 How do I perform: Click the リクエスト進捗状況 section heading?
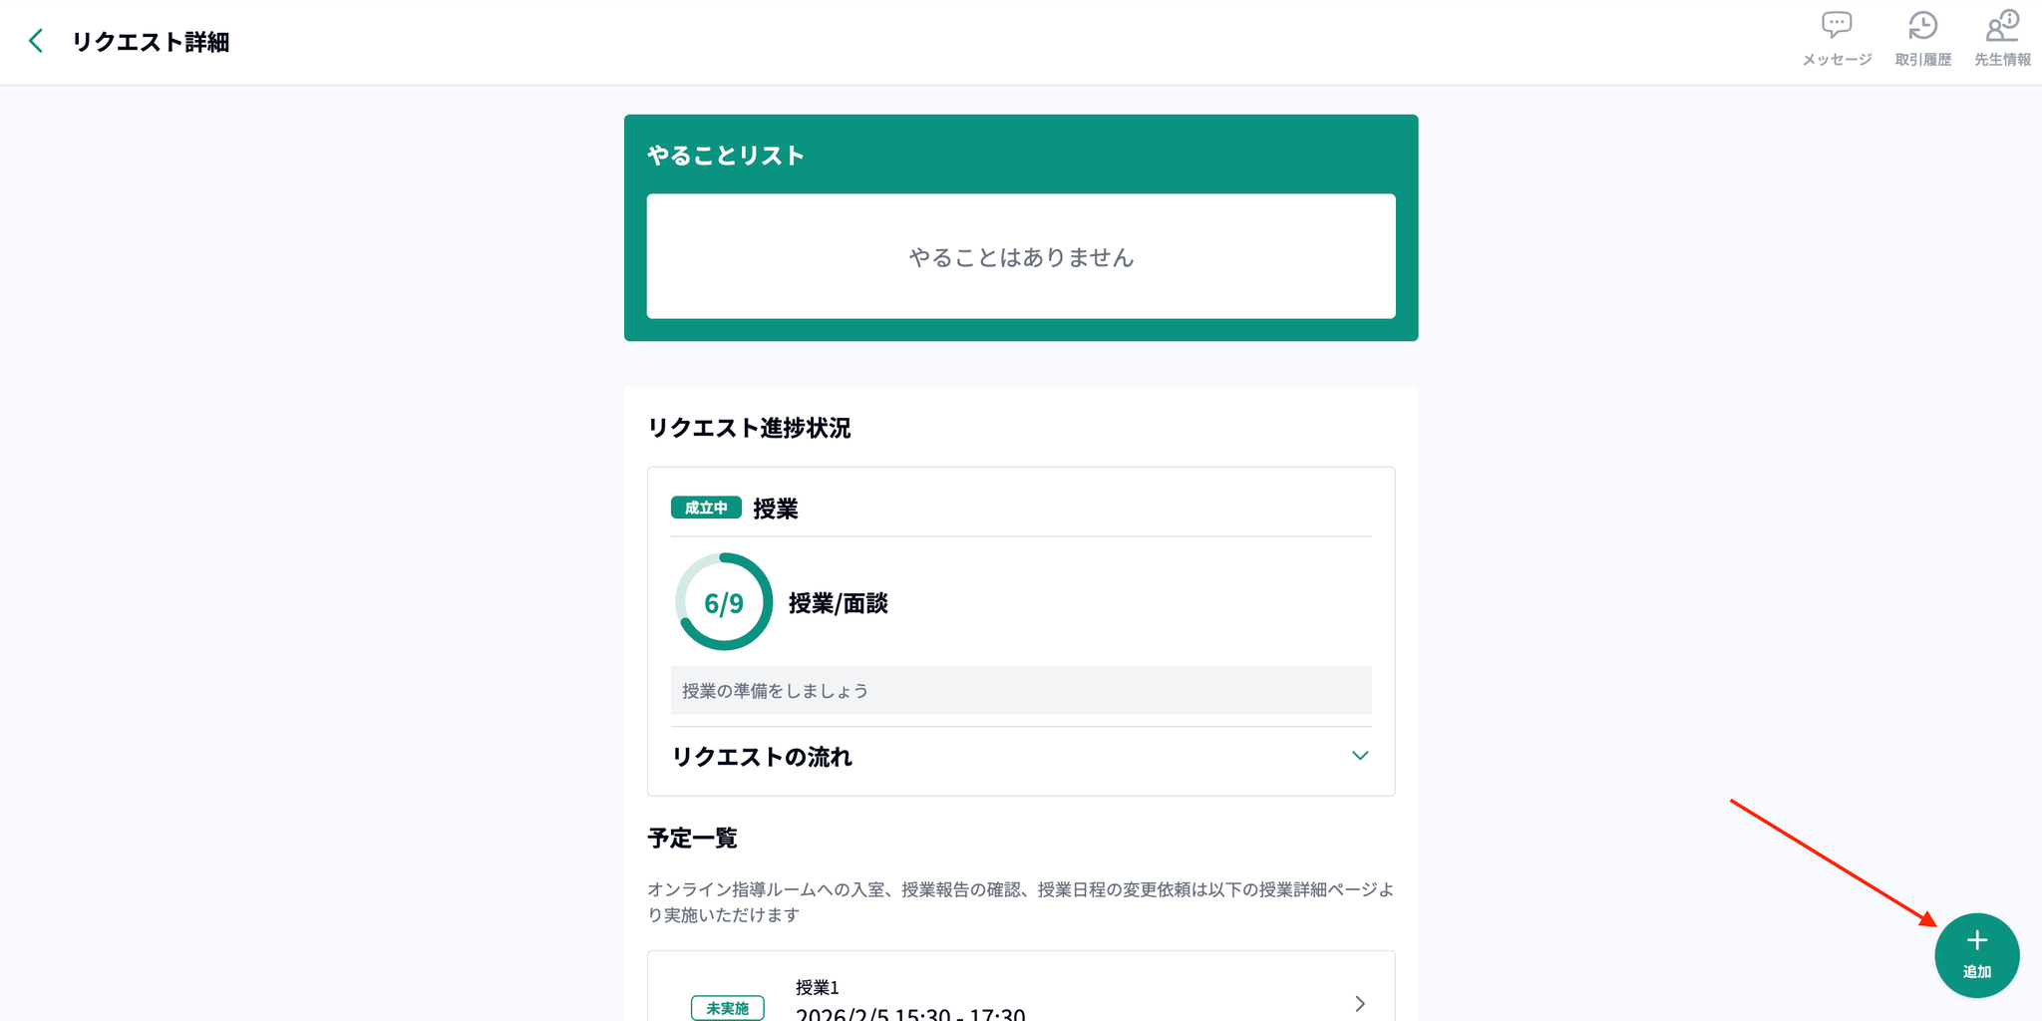[x=750, y=428]
